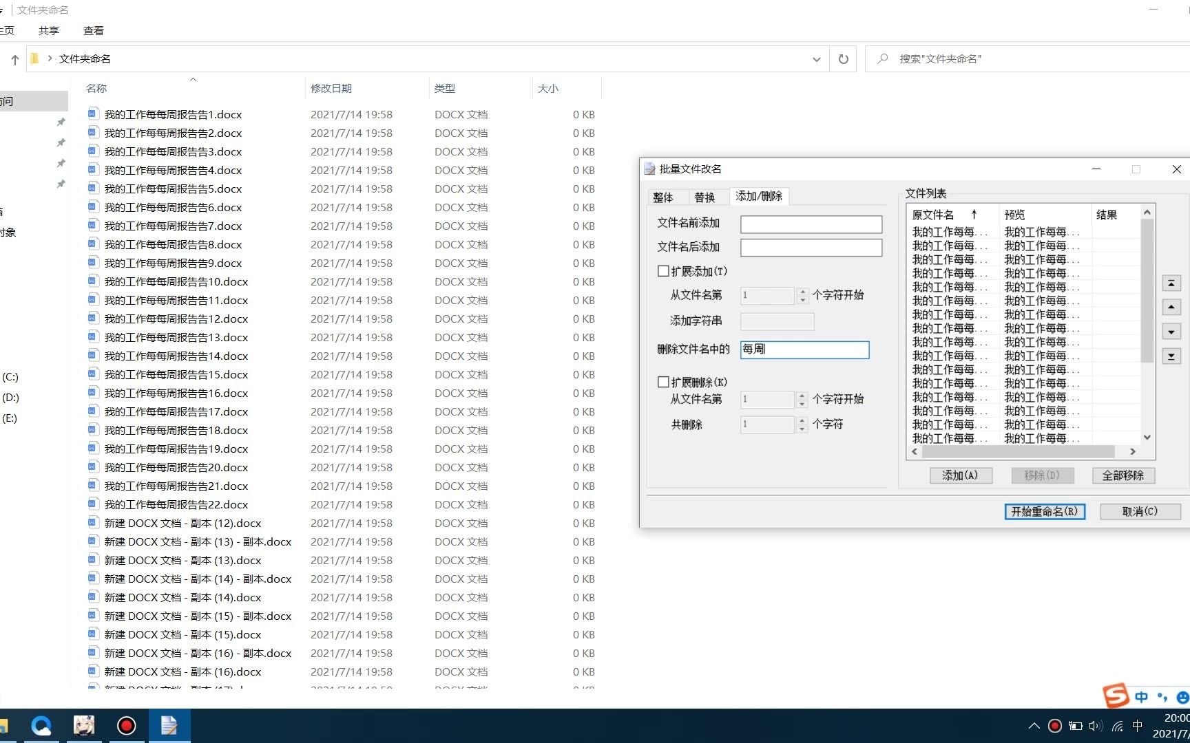Move selected file up with up-arrow icon
Screen dimensions: 1190x743
pos(1171,307)
